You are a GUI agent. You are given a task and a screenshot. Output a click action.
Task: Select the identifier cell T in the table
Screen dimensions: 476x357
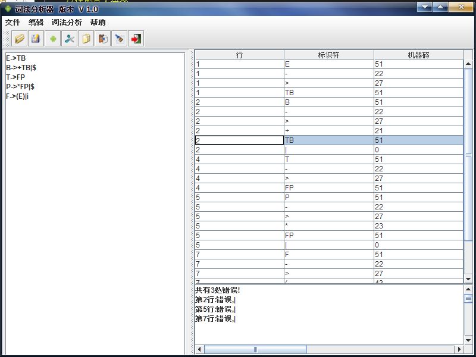(329, 159)
